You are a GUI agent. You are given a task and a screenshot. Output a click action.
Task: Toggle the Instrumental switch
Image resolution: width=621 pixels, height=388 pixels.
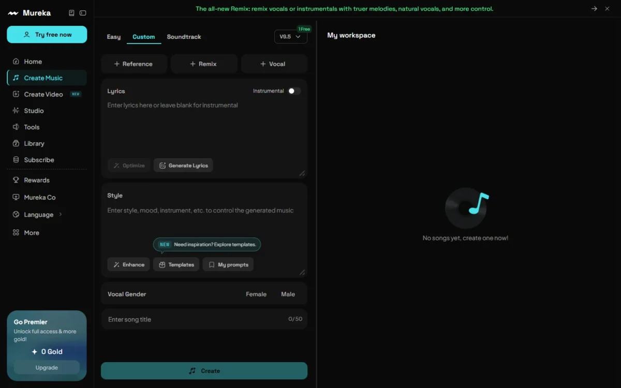(294, 91)
